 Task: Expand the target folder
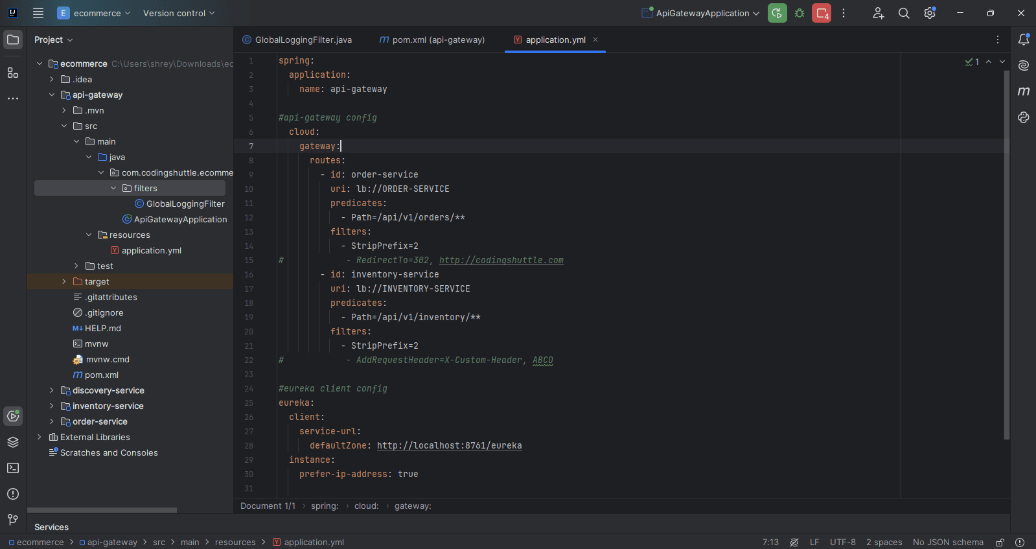point(64,281)
